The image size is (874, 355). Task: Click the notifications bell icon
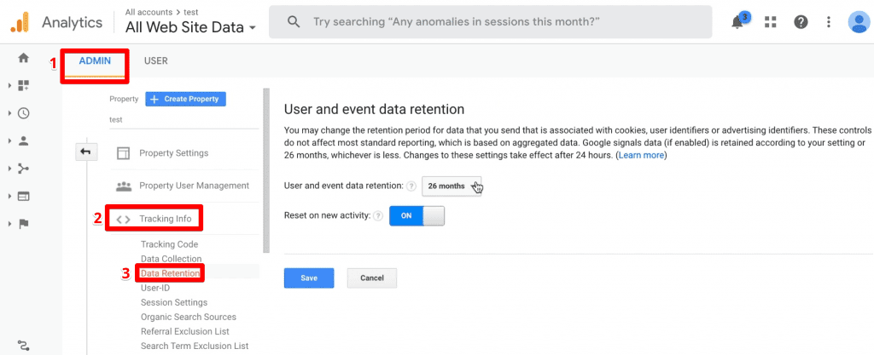tap(738, 22)
